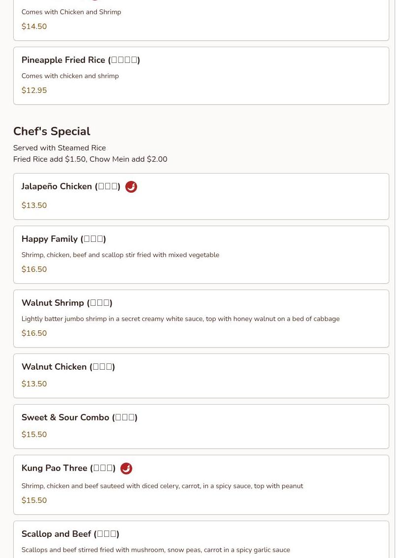Open the Pineapple Fried Rice item

coord(81,60)
